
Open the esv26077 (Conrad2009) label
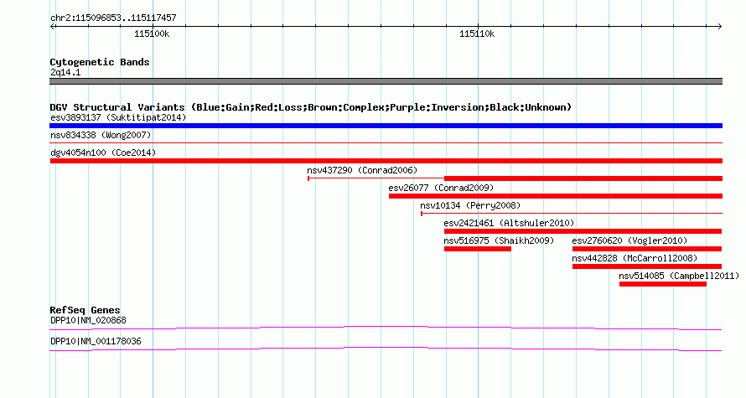click(441, 188)
